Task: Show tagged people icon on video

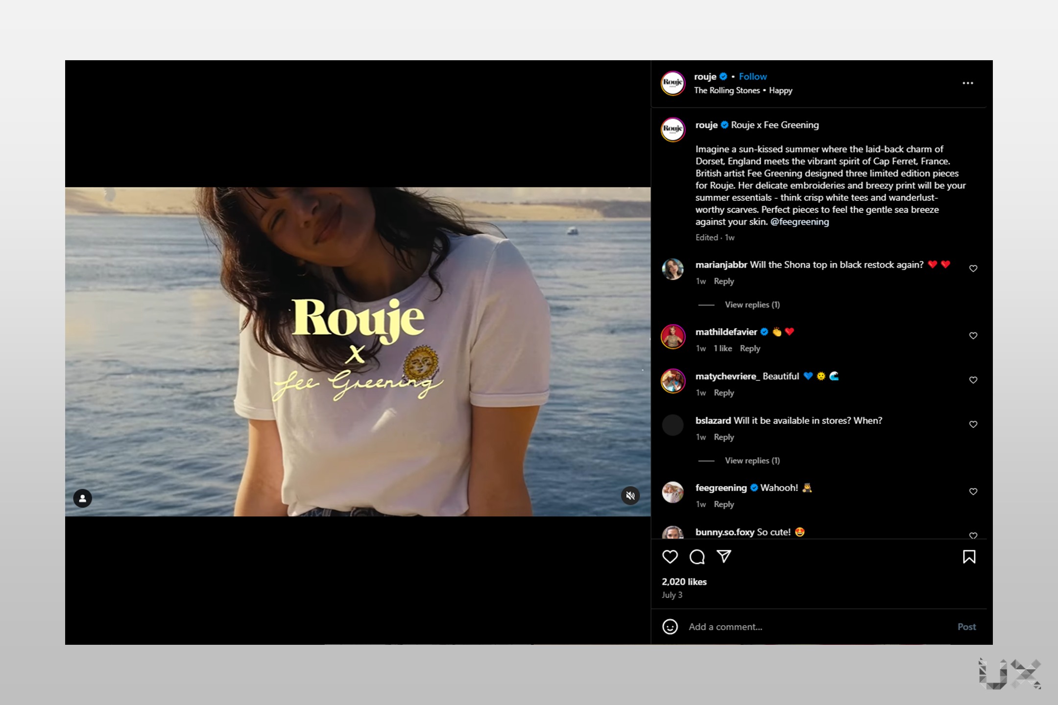Action: pos(83,498)
